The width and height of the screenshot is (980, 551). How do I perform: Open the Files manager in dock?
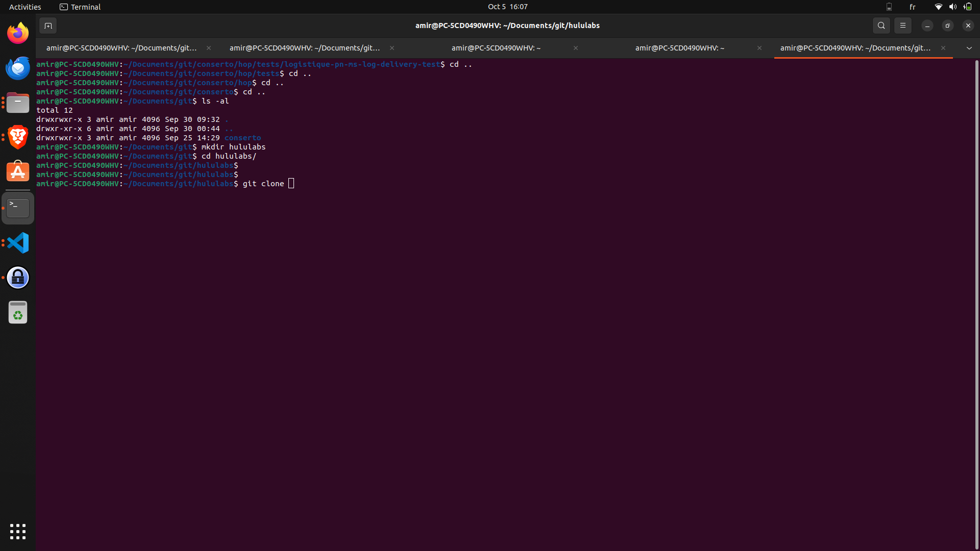[18, 103]
